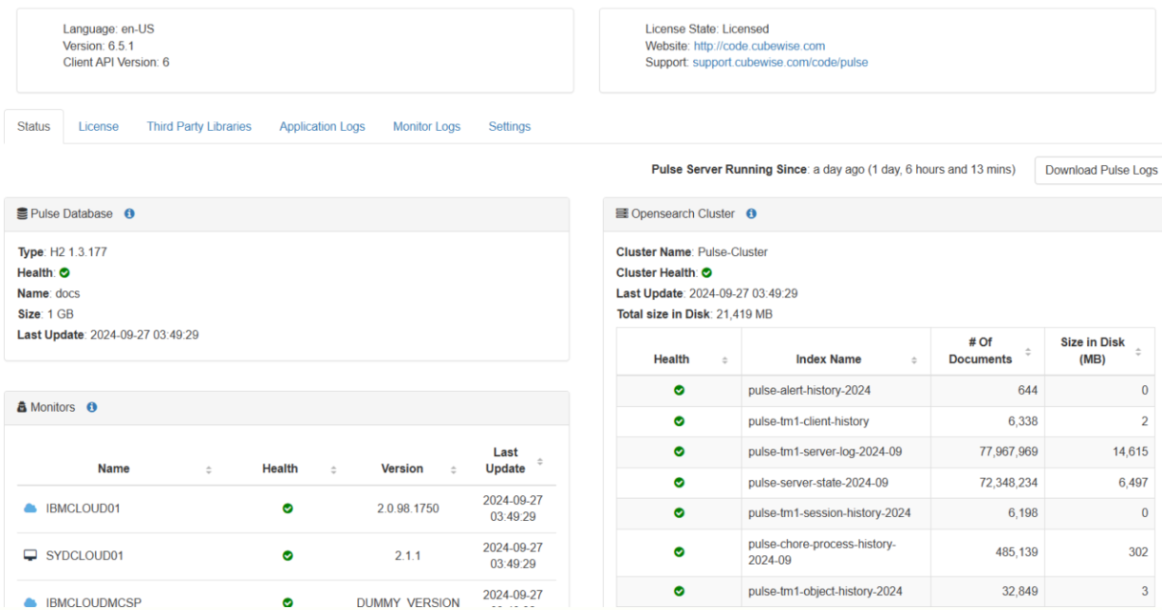1162x610 pixels.
Task: Click health icon of pulse-alert-history-2024 row
Action: click(679, 390)
